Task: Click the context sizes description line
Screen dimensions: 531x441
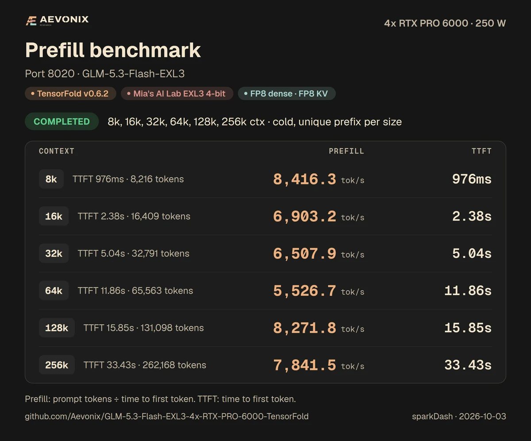Action: tap(255, 122)
